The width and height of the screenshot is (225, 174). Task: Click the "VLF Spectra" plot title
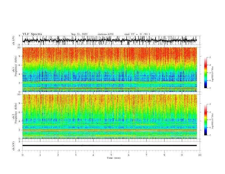click(32, 34)
